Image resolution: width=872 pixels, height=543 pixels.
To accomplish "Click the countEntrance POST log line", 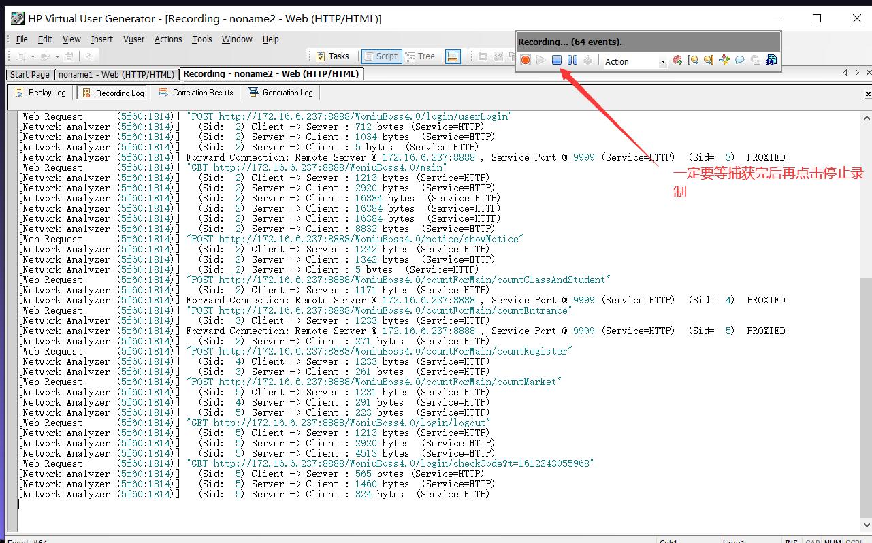I will point(295,310).
